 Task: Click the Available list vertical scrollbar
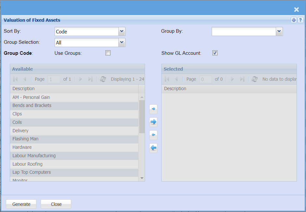point(142,117)
